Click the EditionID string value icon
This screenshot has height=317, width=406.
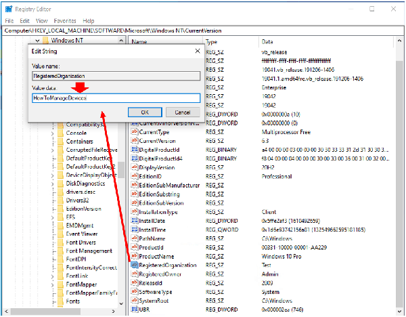click(134, 176)
